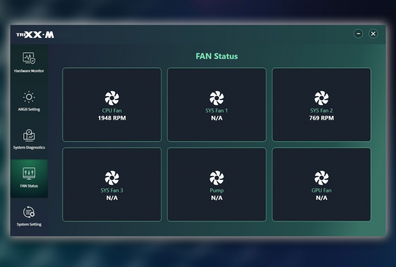Click the FAN Status heading
Screen dimensions: 396x267
(x=217, y=56)
